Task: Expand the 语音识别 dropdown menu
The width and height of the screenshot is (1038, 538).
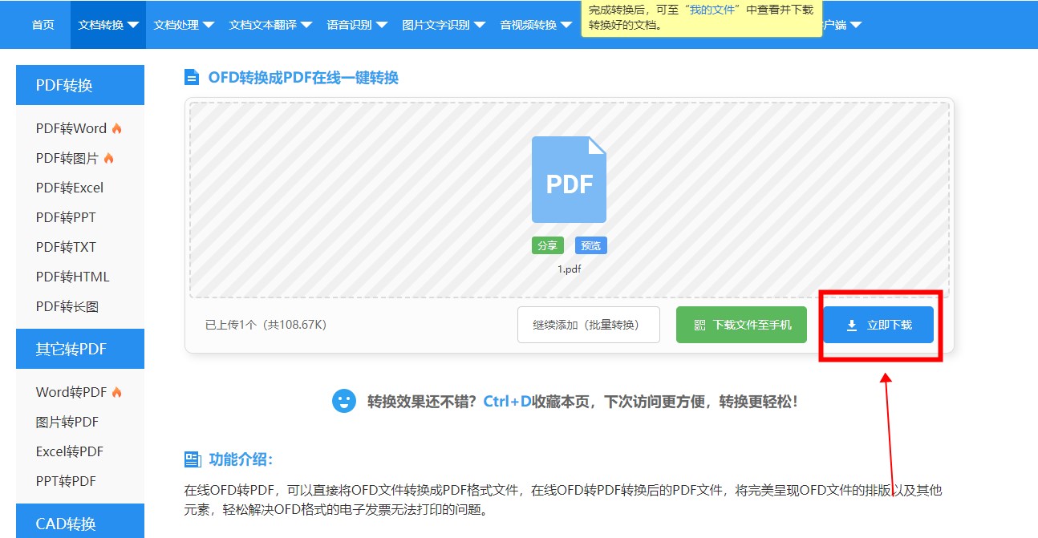Action: (x=357, y=25)
